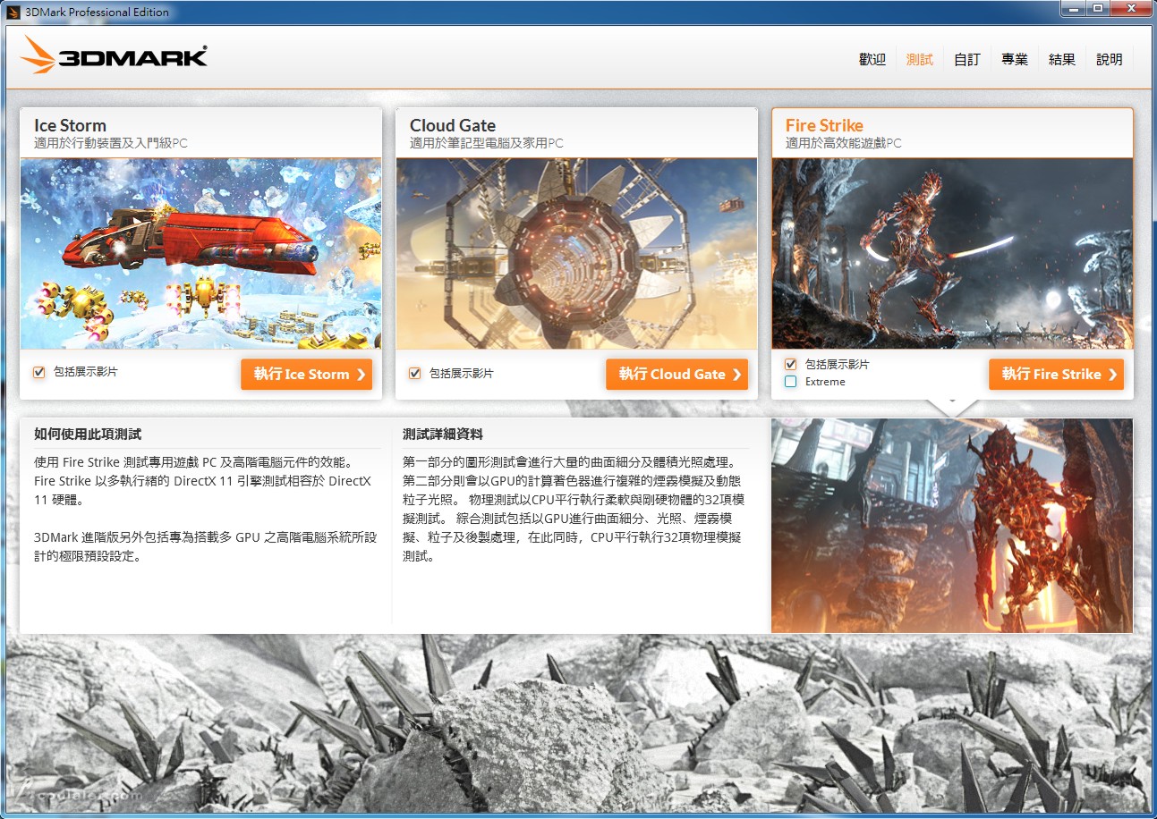Start the 執行 Cloud Gate test
Screen dimensions: 1157x819
click(x=676, y=375)
